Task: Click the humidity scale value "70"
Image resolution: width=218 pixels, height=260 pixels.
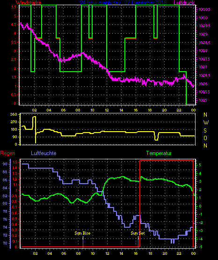Action: tap(5, 243)
